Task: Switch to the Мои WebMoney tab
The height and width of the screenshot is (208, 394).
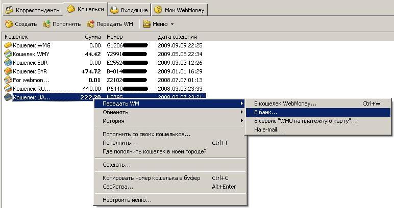Action: pyautogui.click(x=180, y=10)
